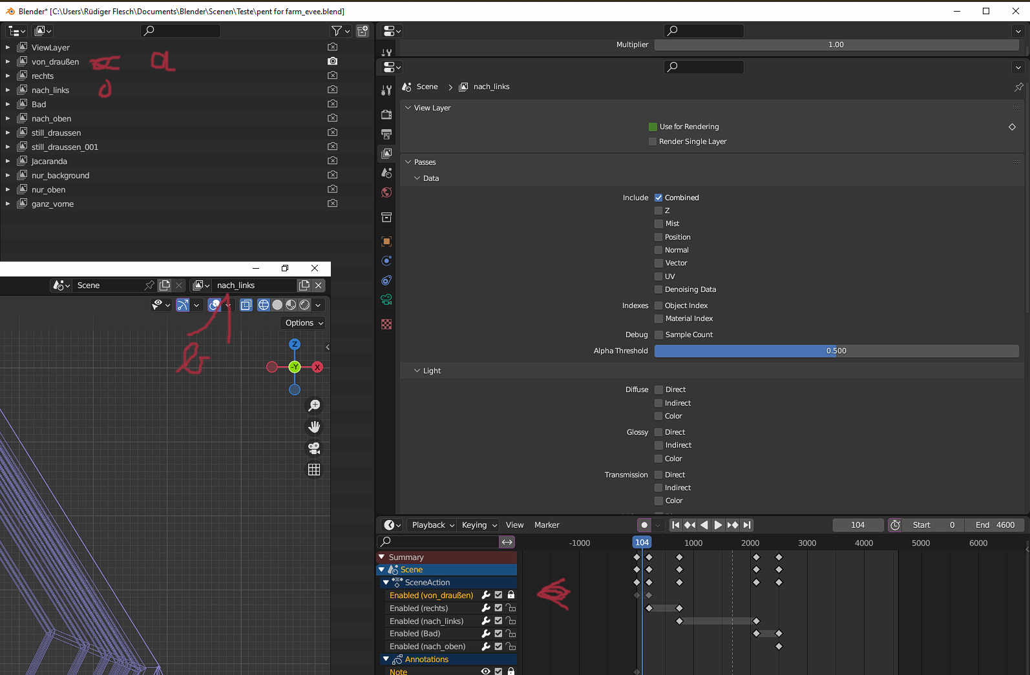This screenshot has height=675, width=1030.
Task: Open the Render properties tab icon
Action: pos(386,114)
